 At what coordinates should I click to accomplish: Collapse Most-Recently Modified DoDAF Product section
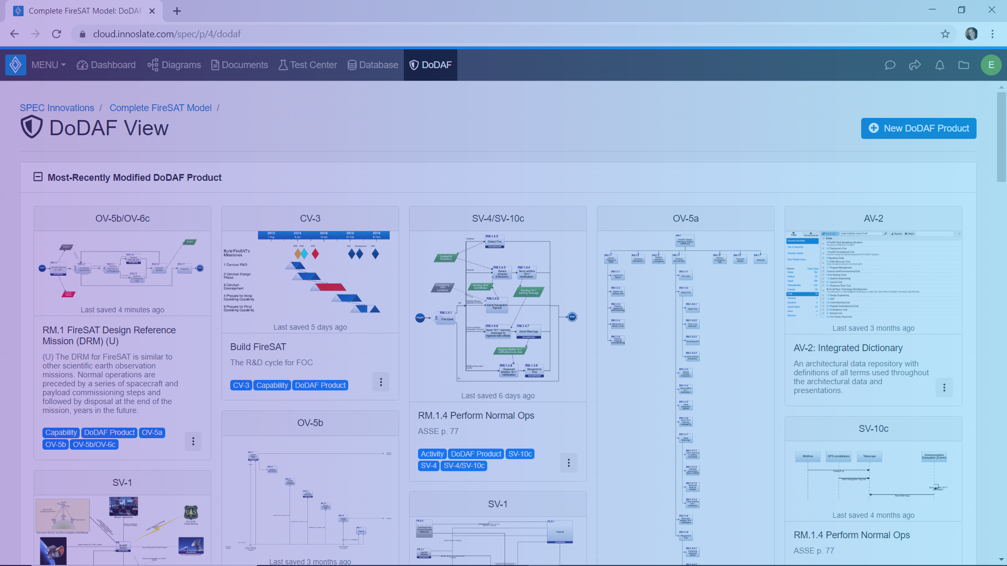click(x=38, y=177)
